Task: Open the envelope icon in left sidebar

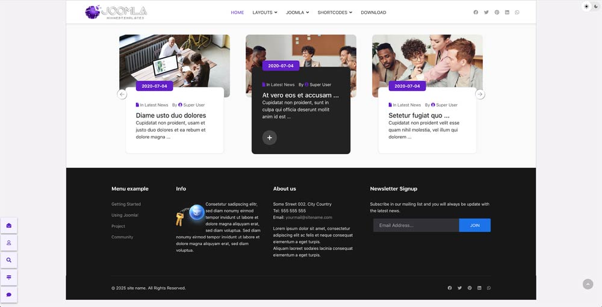Action: (9, 225)
